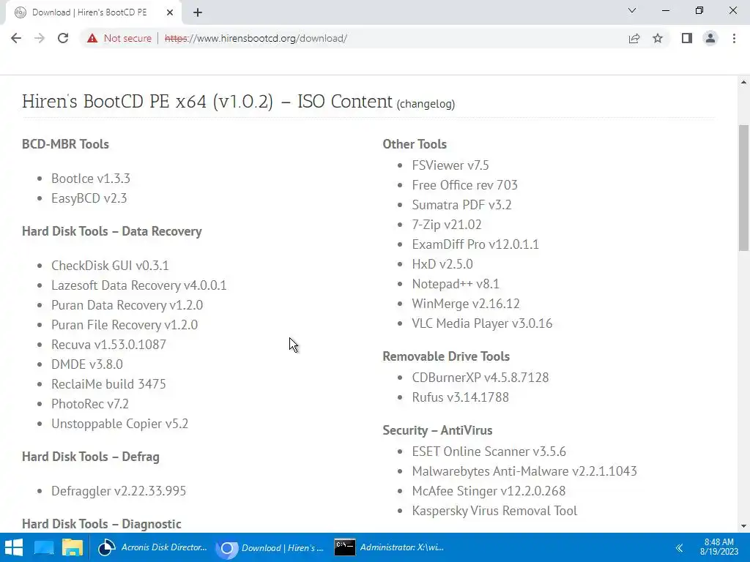Image resolution: width=750 pixels, height=562 pixels.
Task: Click FSViewer v7.5 entry
Action: [450, 165]
